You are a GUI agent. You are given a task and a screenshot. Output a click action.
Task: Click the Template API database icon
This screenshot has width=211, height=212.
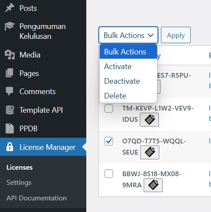point(9,110)
